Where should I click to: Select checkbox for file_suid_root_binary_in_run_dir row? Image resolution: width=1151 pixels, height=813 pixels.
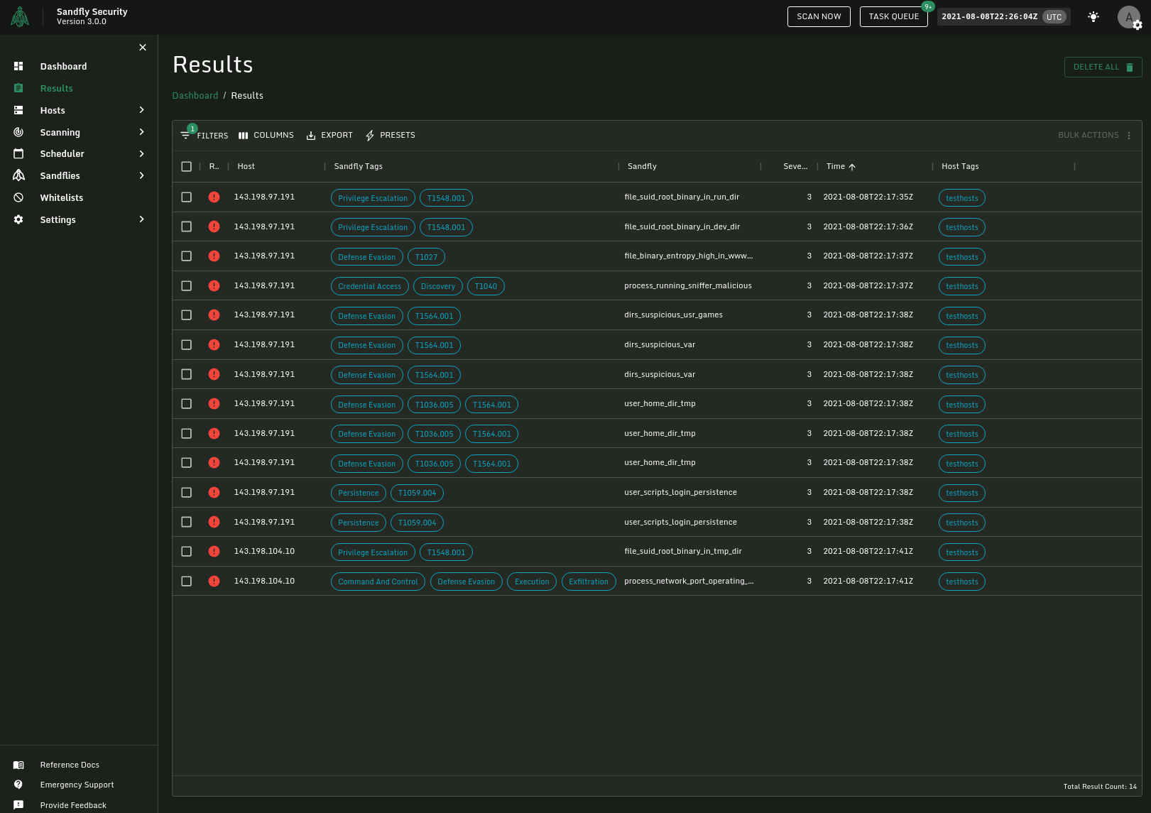(187, 197)
